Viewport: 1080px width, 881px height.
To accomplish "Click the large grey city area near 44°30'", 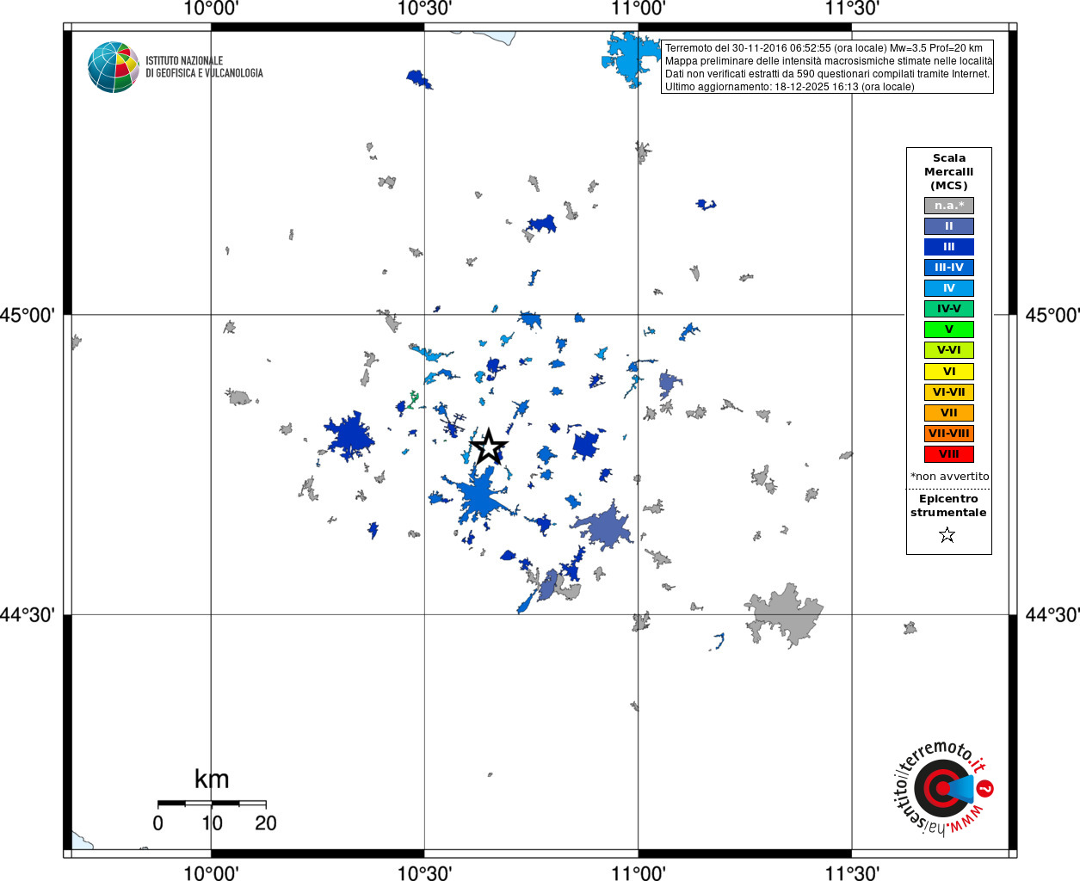I will point(783,615).
